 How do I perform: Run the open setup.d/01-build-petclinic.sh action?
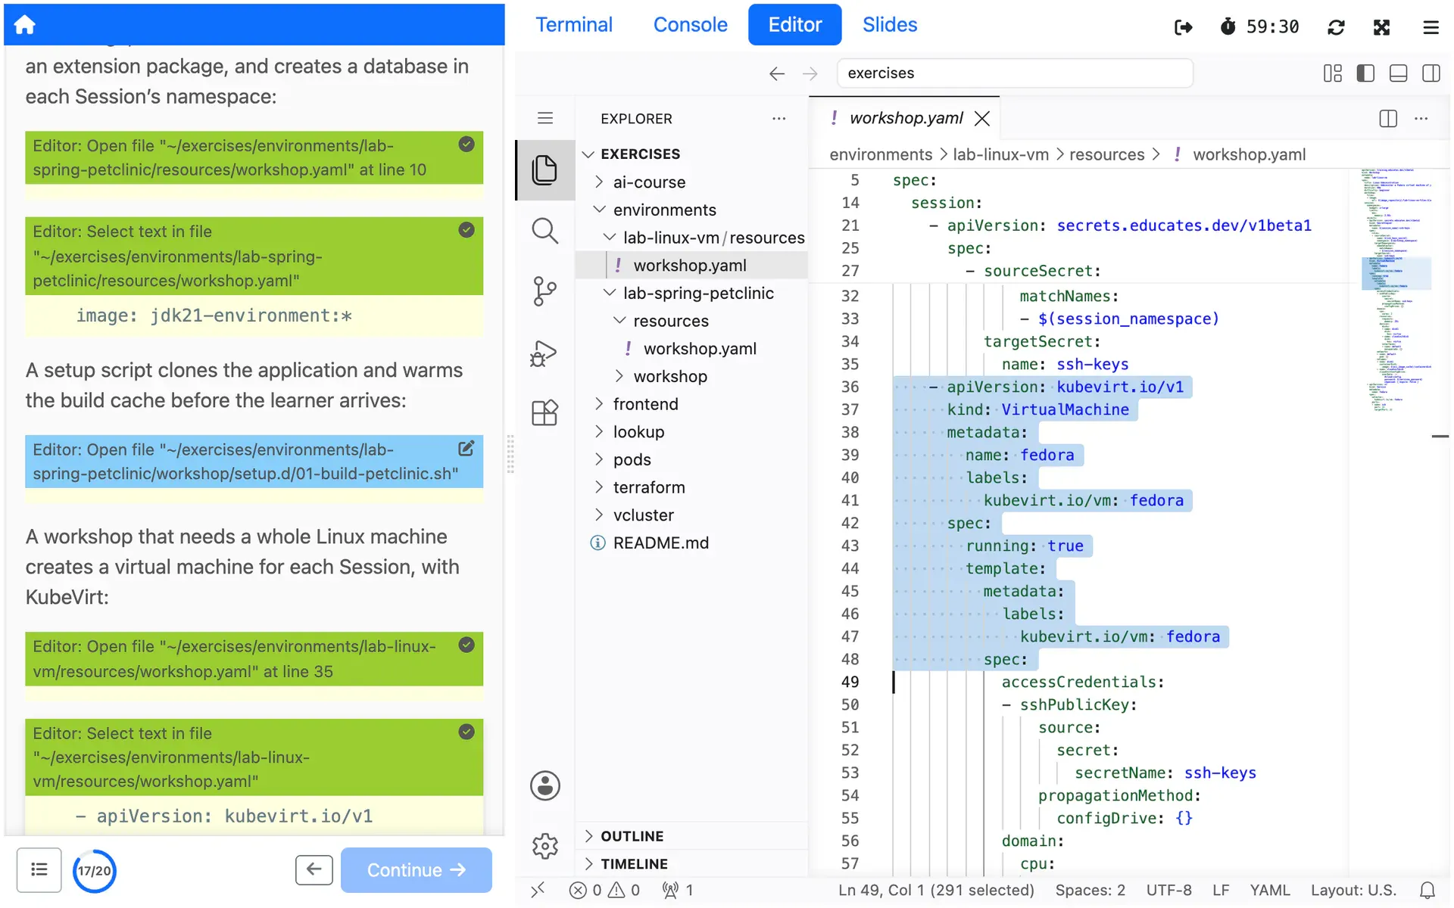tap(254, 462)
